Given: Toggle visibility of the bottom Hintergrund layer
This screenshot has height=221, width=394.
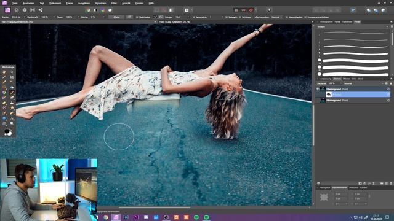Looking at the screenshot, I should click(388, 101).
